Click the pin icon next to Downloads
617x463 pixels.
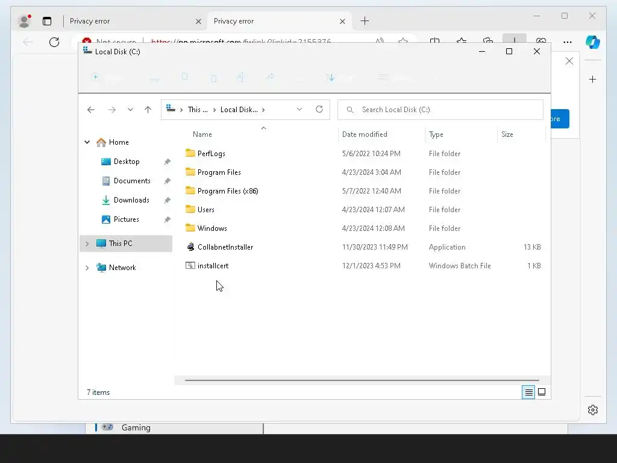(168, 200)
